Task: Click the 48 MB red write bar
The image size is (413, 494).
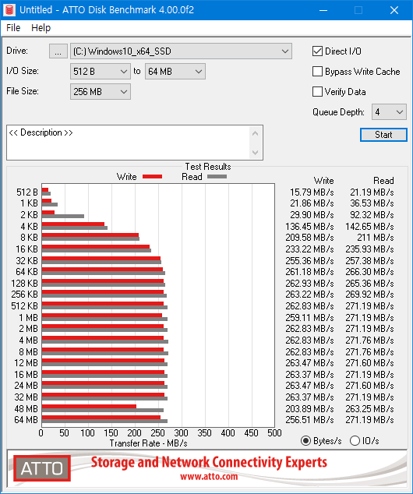Action: pos(89,407)
